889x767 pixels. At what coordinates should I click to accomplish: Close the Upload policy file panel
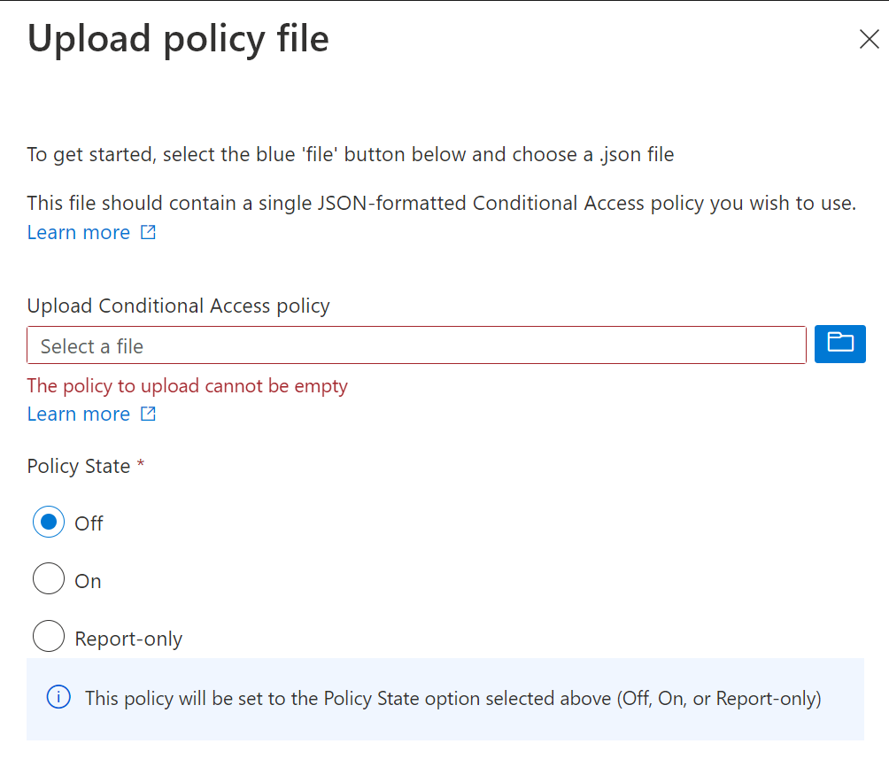[869, 39]
